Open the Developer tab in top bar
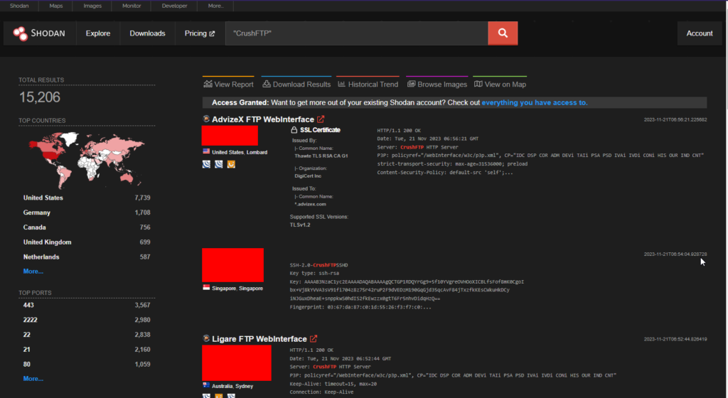 [x=175, y=6]
